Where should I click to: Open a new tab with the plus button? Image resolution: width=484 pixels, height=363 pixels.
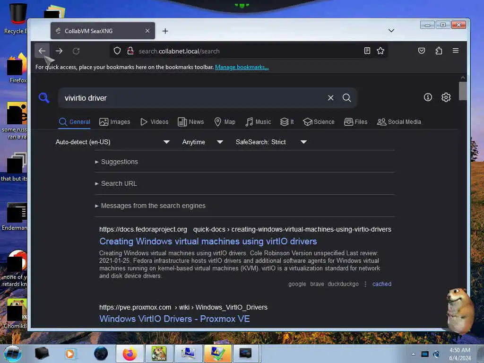click(165, 31)
